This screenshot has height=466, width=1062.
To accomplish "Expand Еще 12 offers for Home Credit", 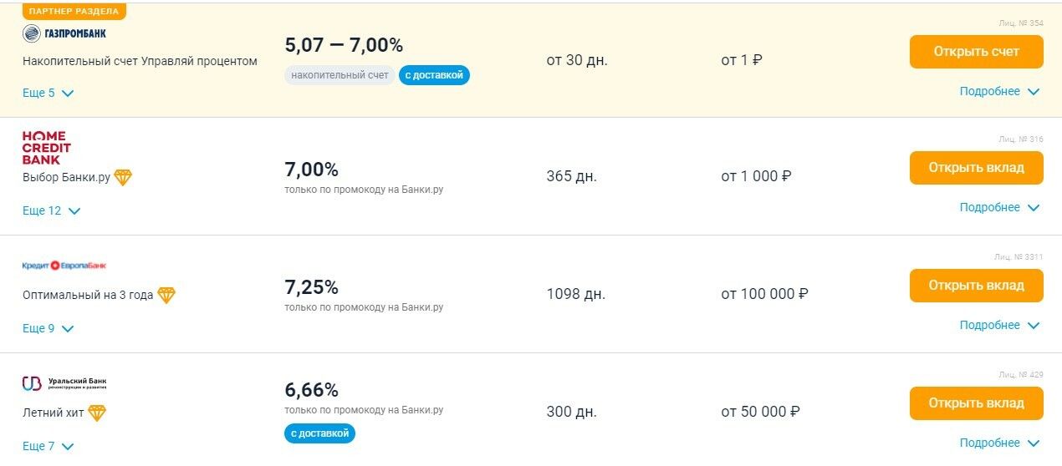I will 51,210.
